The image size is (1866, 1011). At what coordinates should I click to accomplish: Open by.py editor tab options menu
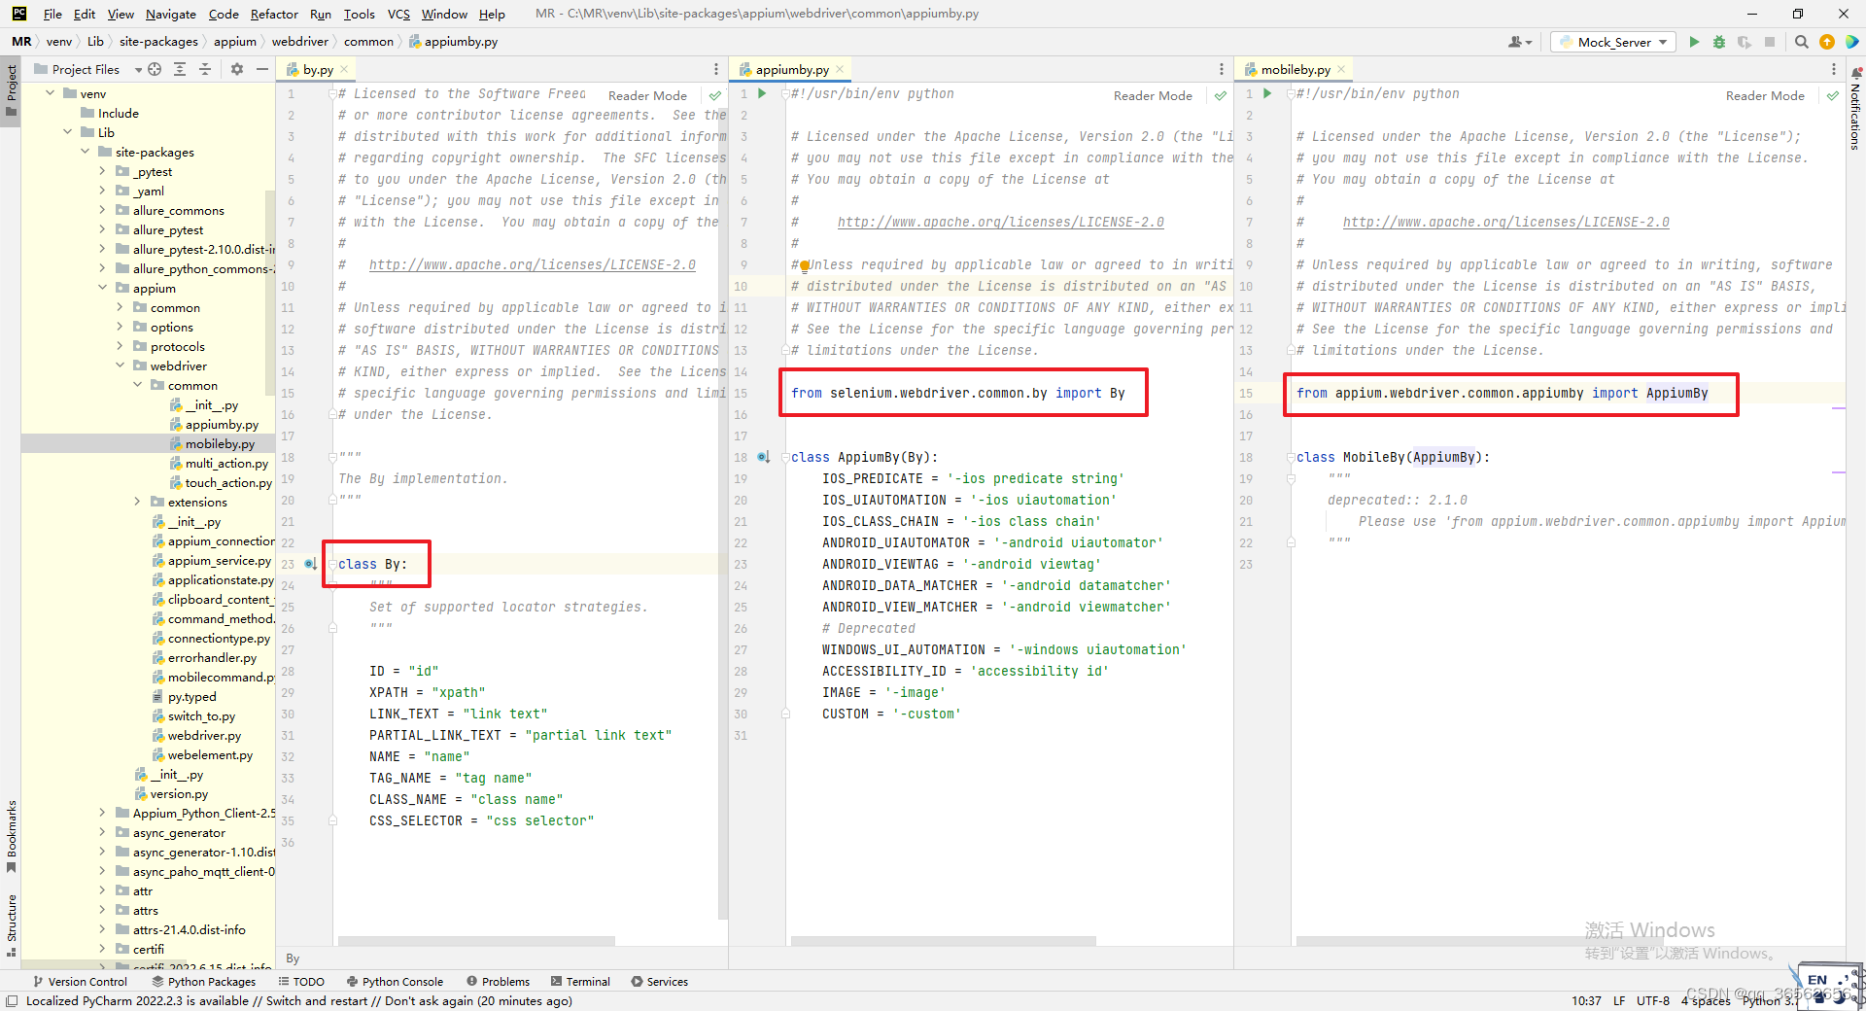(x=716, y=69)
